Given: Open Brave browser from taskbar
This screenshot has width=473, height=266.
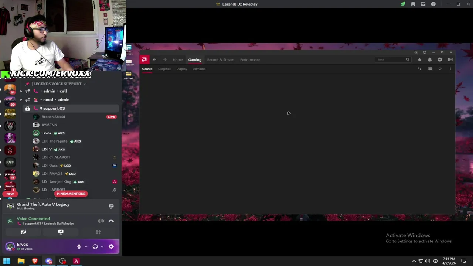Looking at the screenshot, I should click(35, 261).
